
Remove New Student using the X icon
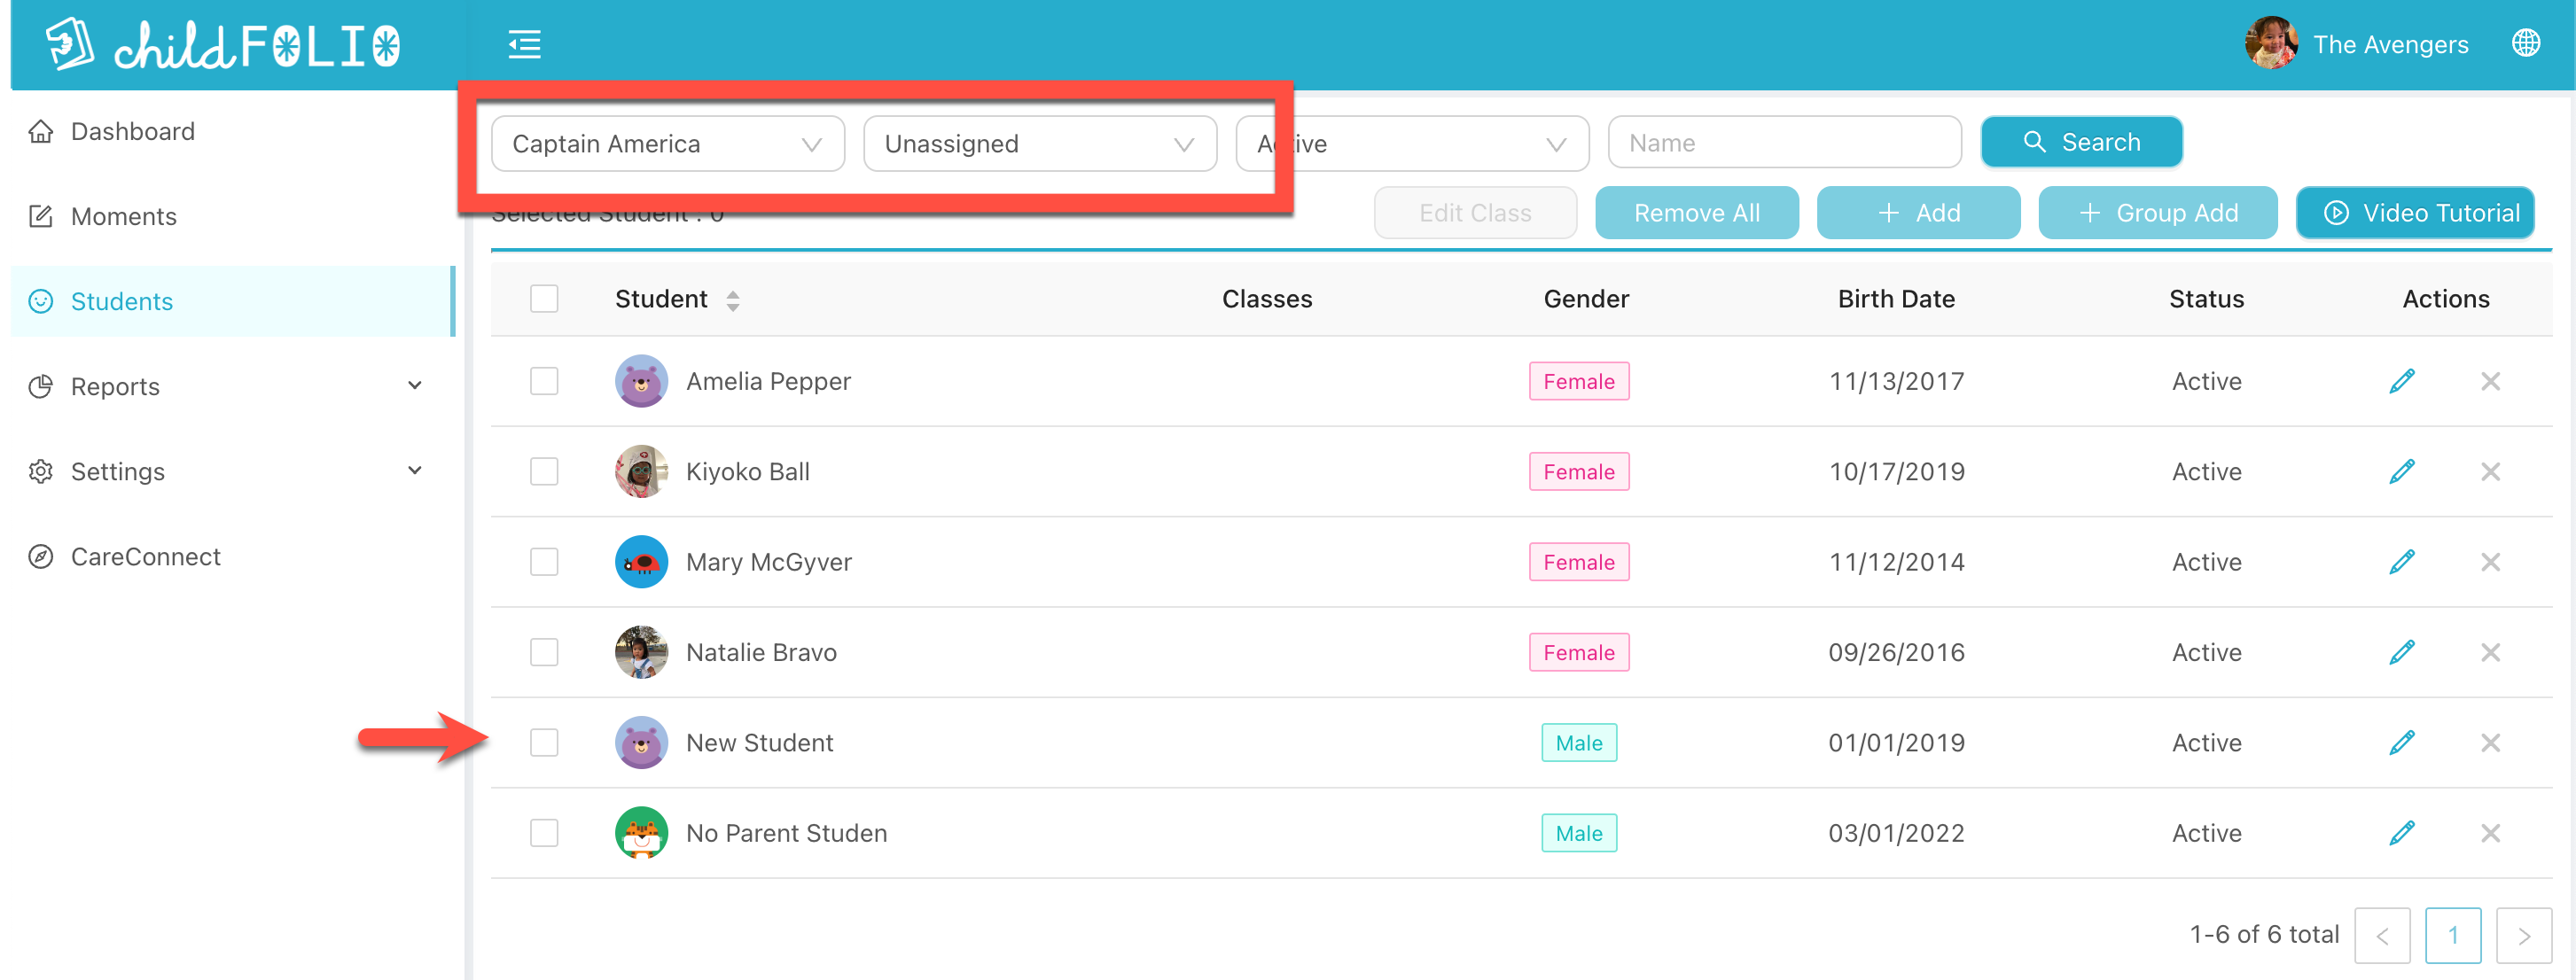tap(2491, 742)
